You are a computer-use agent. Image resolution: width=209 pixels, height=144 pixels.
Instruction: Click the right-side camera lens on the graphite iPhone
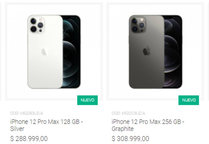pos(142,25)
